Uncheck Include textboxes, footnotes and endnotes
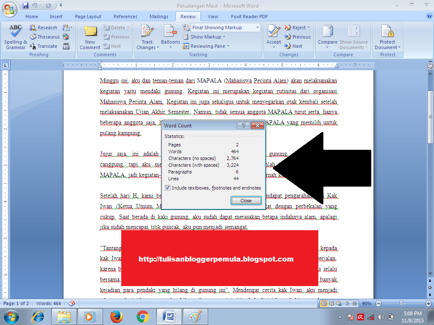 point(167,188)
